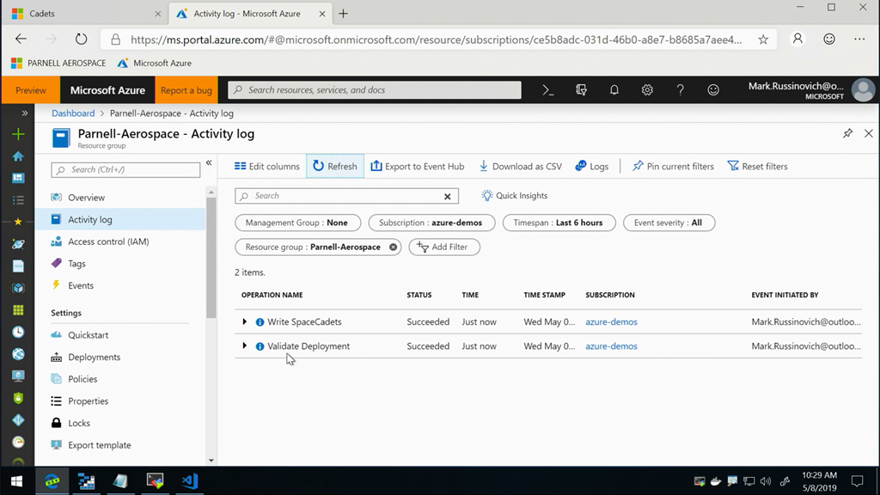Open the notifications bell
The height and width of the screenshot is (495, 880).
click(614, 90)
